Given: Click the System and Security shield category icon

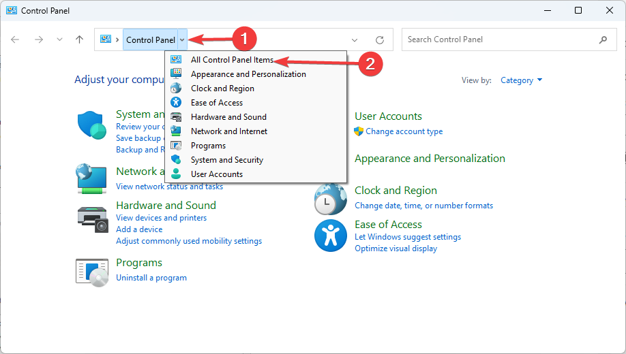Looking at the screenshot, I should pos(92,125).
